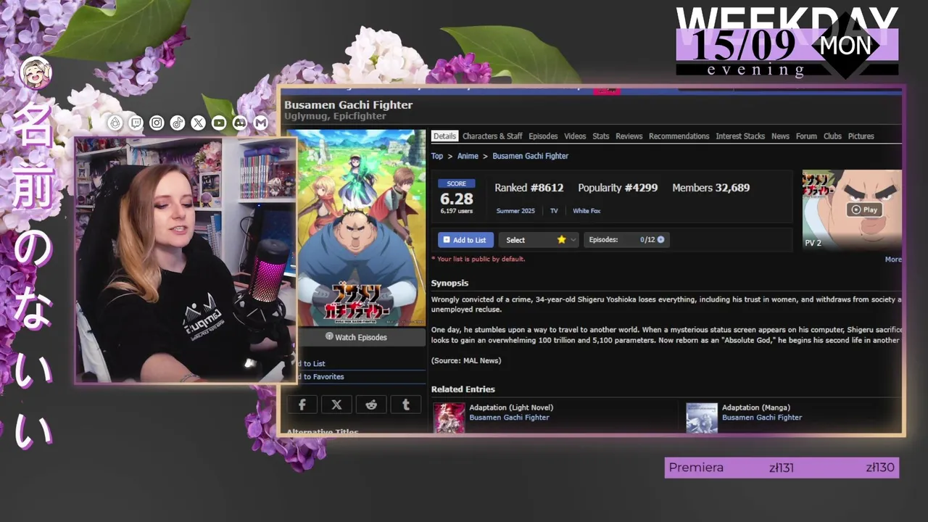
Task: Play the PV 2 trailer
Action: click(x=864, y=210)
